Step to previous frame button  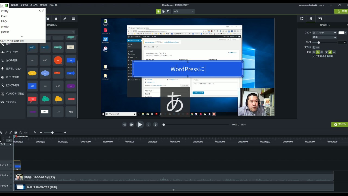click(125, 125)
